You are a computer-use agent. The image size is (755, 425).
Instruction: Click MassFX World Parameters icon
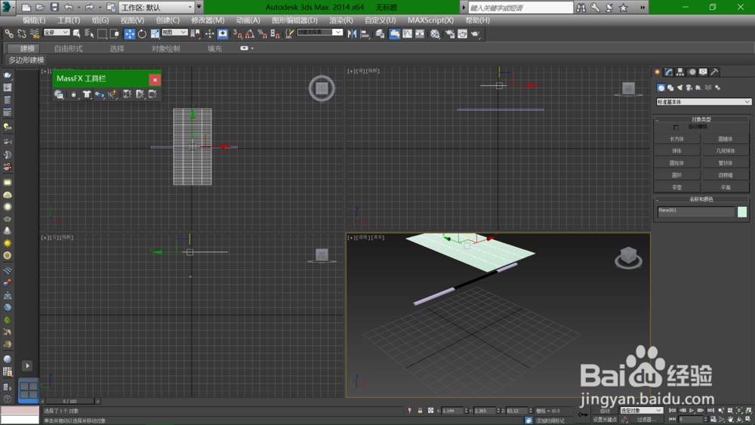[x=59, y=94]
